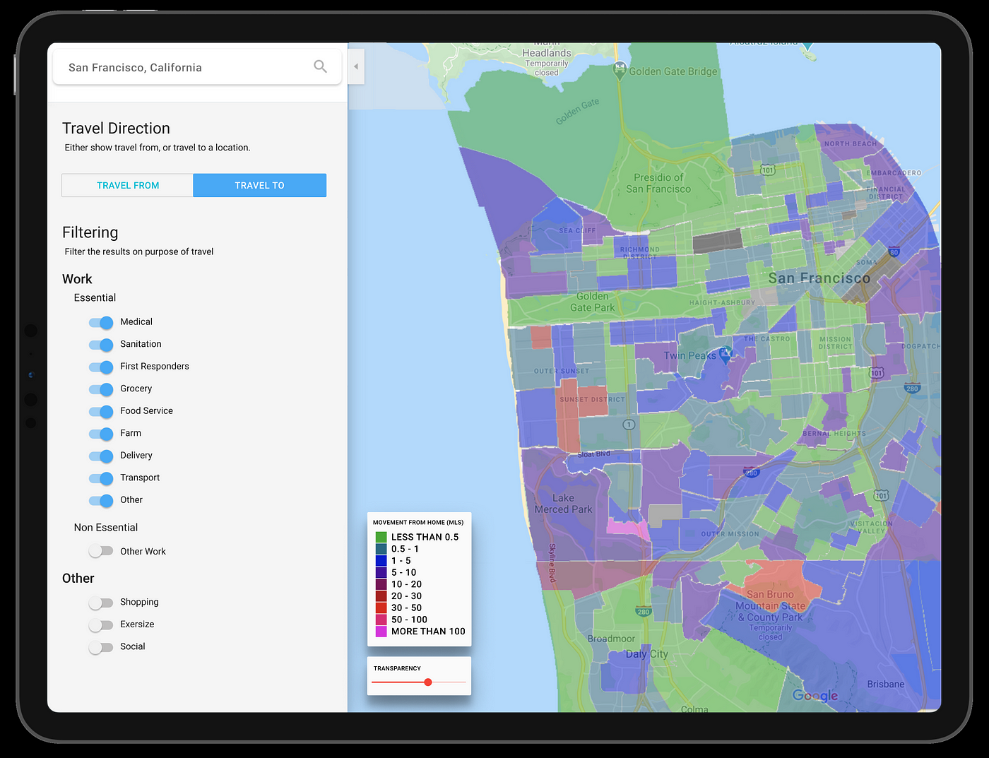The height and width of the screenshot is (758, 989).
Task: Click the Brisbane map label
Action: (886, 684)
